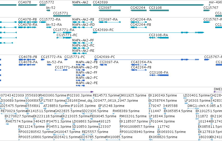Click EST RH67574.5prime
This screenshot has height=141, width=222.
tap(19, 122)
